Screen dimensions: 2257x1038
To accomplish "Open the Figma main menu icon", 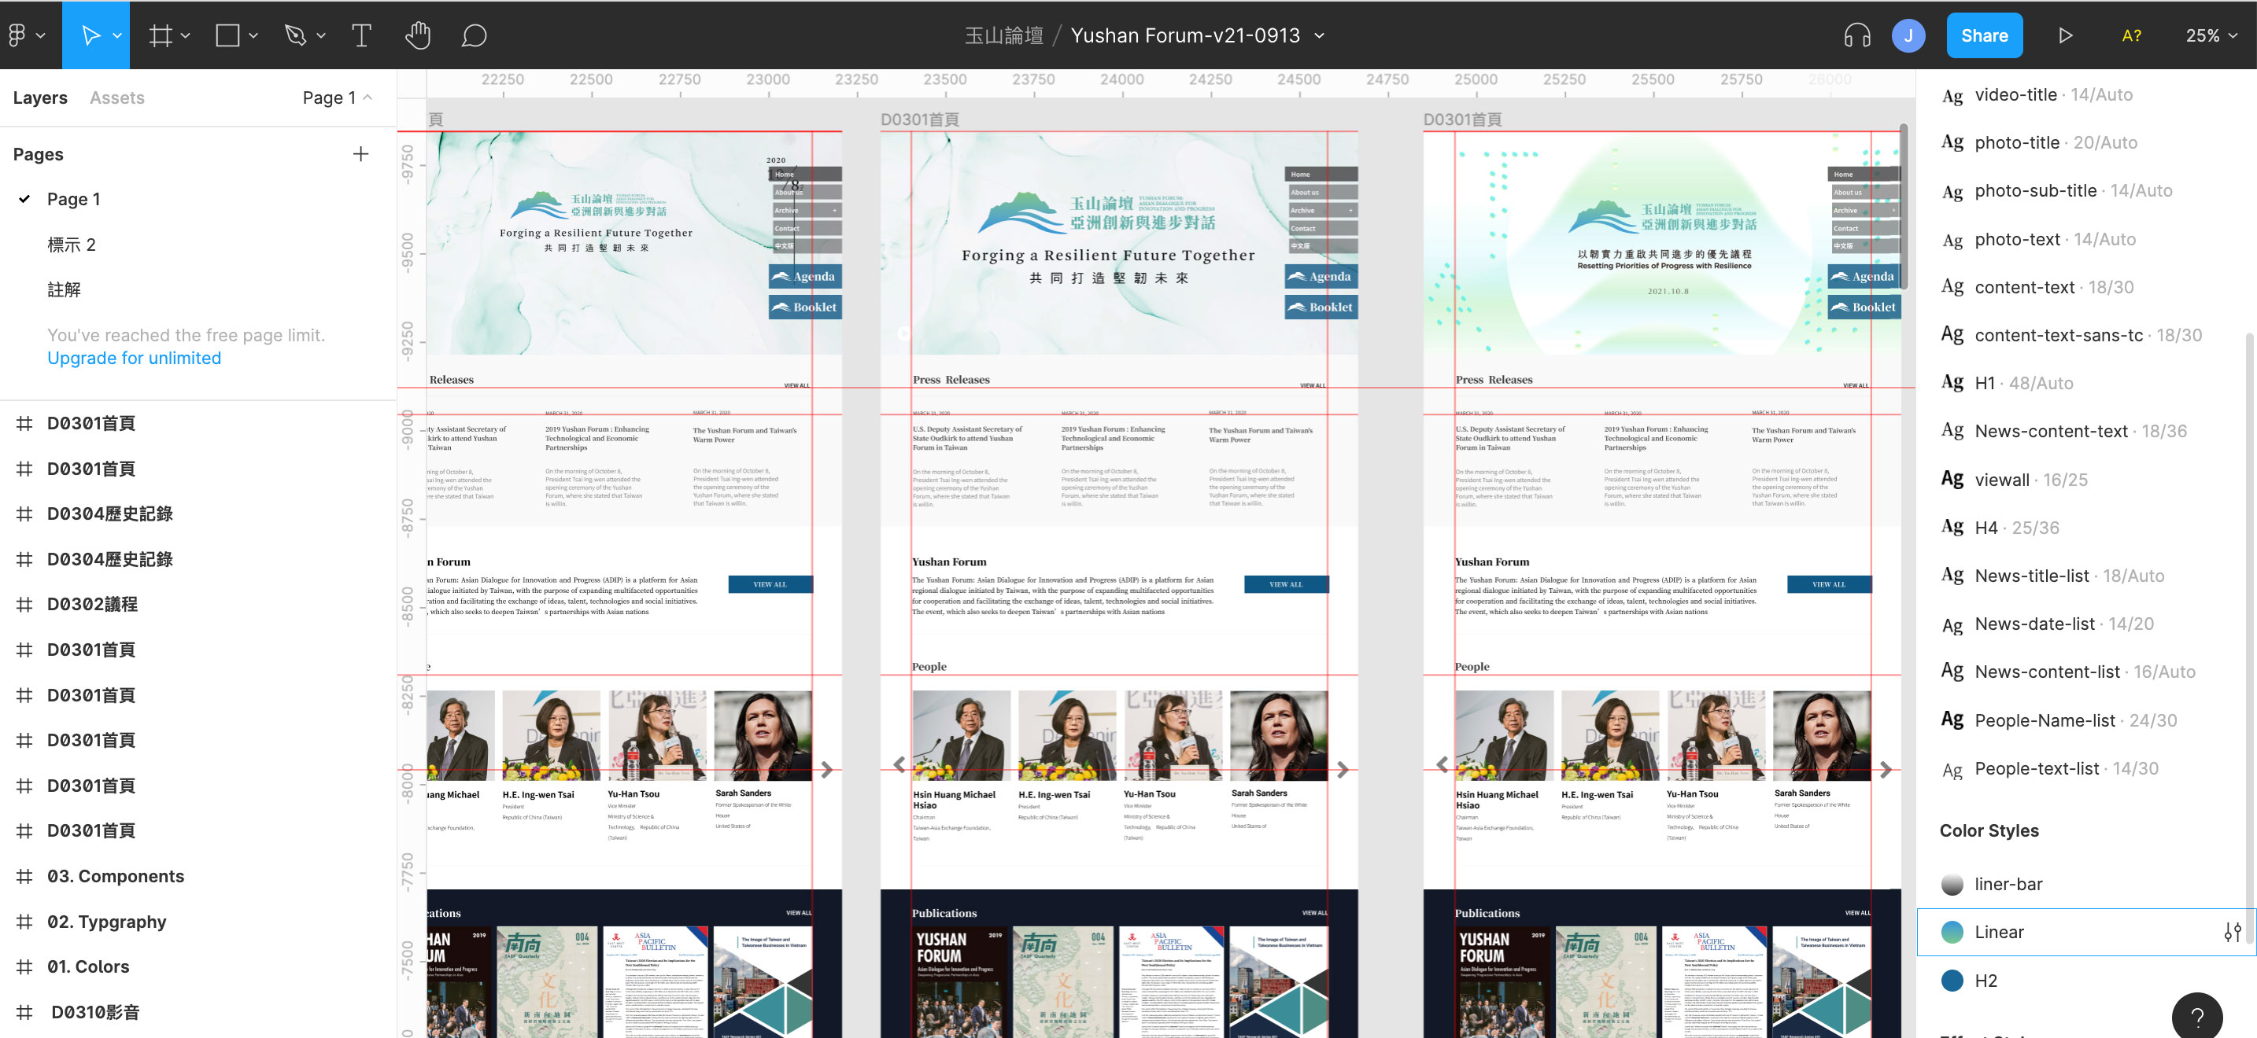I will (17, 35).
